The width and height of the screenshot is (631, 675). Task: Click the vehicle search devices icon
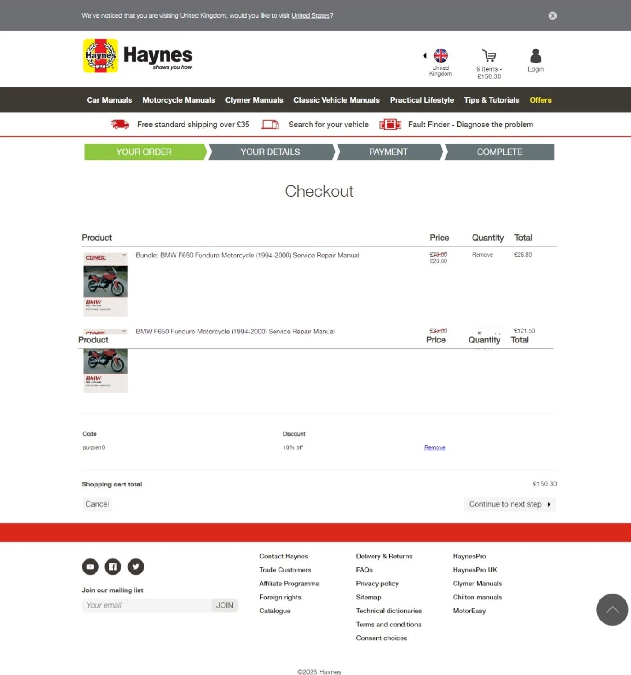(x=270, y=124)
